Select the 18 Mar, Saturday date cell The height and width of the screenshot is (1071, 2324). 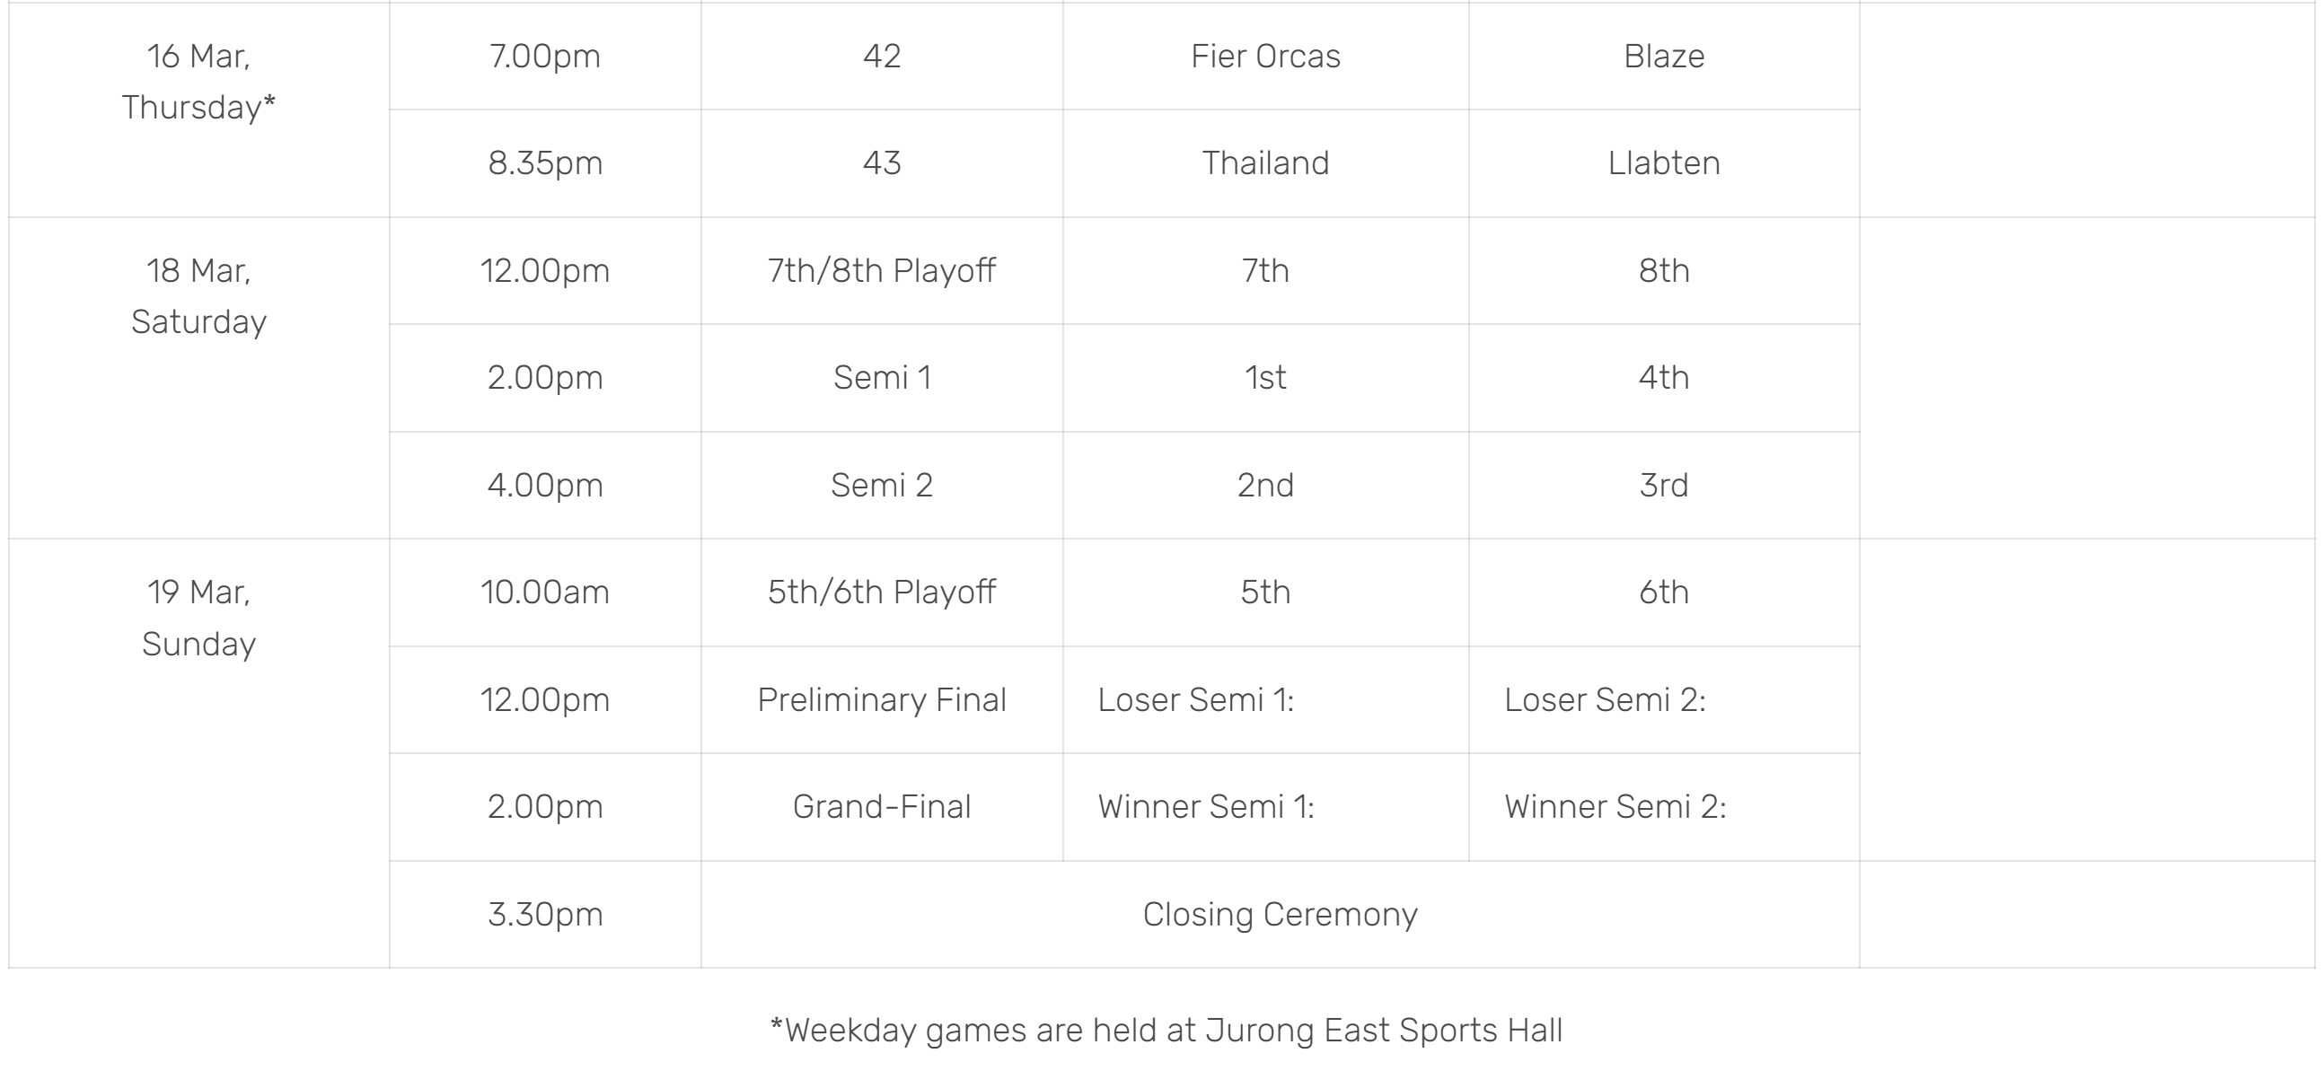point(198,378)
